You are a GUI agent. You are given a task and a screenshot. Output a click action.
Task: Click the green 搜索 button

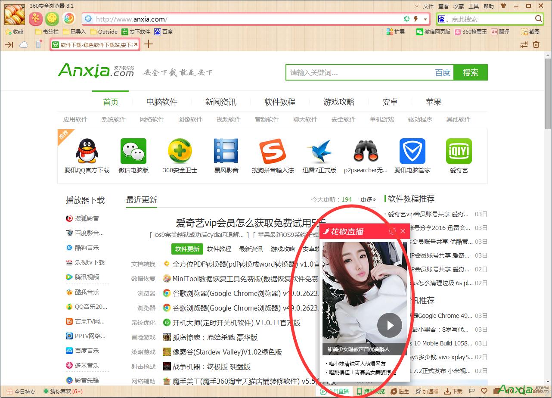471,73
